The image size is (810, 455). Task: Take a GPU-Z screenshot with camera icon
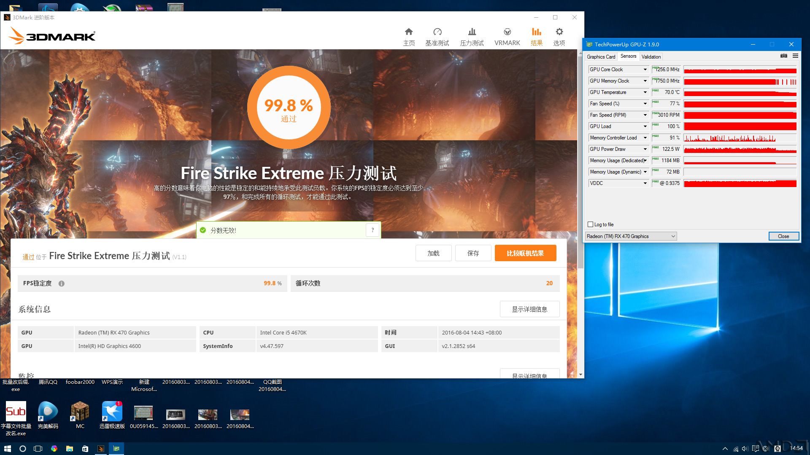click(783, 56)
